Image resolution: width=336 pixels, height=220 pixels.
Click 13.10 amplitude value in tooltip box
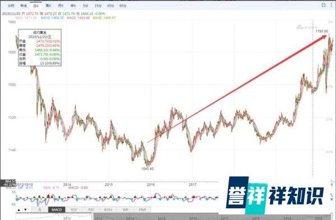click(x=50, y=63)
